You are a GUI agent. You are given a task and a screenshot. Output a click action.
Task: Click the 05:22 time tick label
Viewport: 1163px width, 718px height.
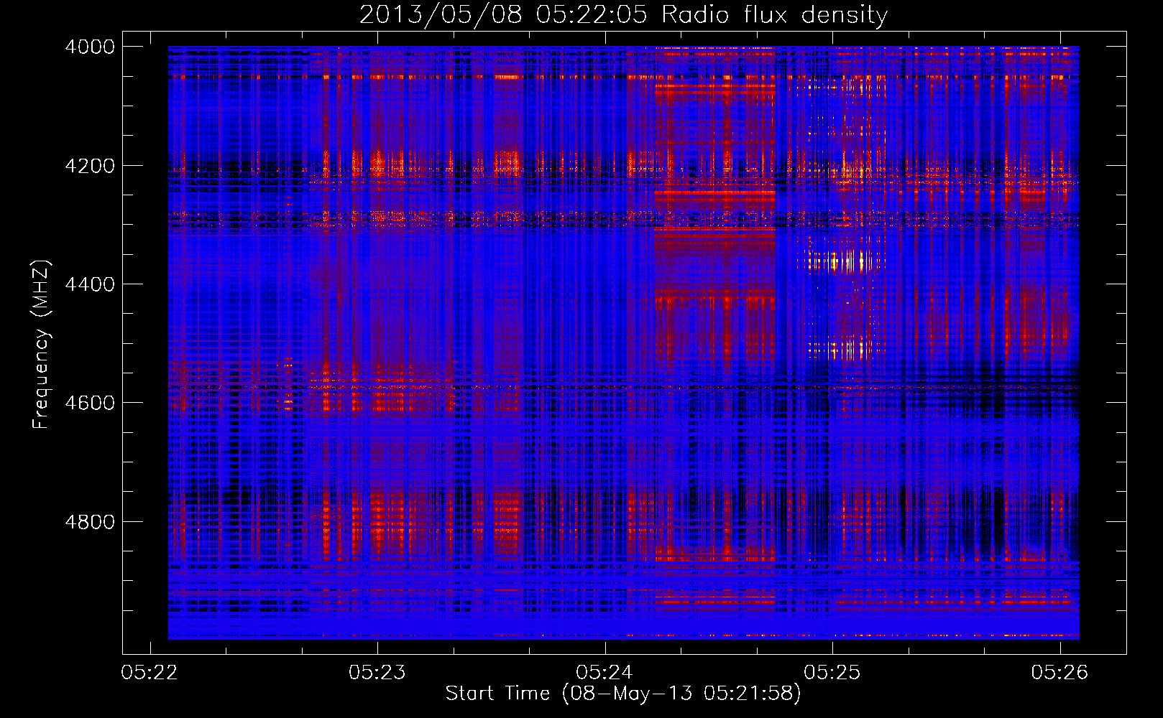pyautogui.click(x=150, y=672)
